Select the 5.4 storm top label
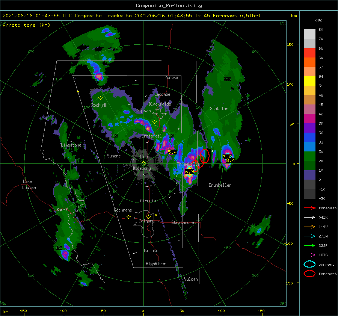Viewport: 338px width, 316px height. [172, 152]
